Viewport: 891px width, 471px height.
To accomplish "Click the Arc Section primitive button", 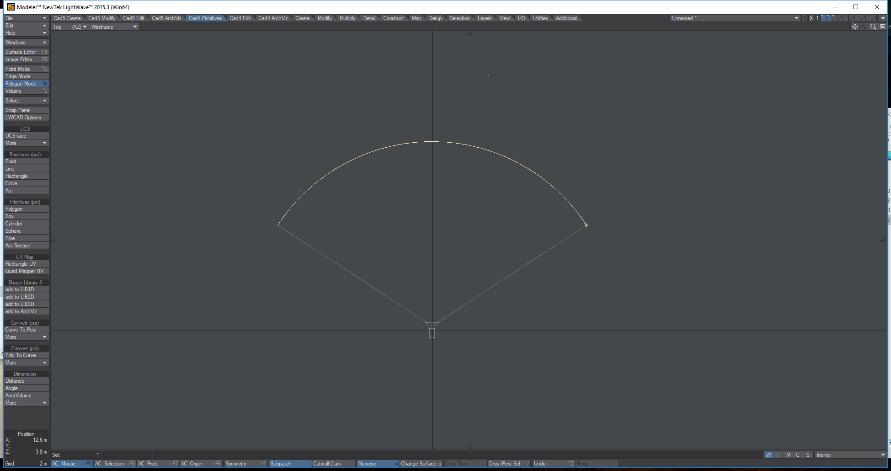I will (x=26, y=246).
